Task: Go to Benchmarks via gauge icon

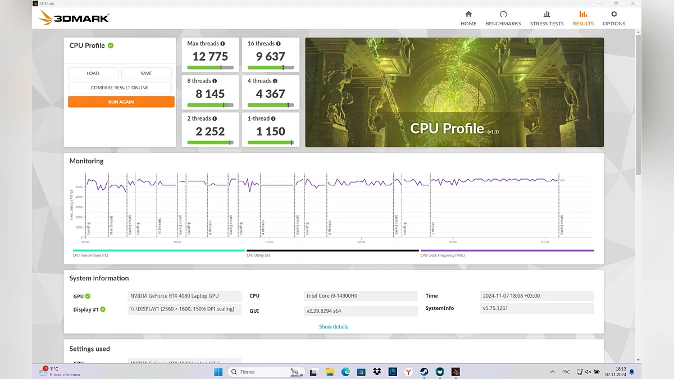Action: point(503,15)
